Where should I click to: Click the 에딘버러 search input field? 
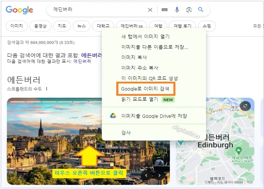[99, 9]
